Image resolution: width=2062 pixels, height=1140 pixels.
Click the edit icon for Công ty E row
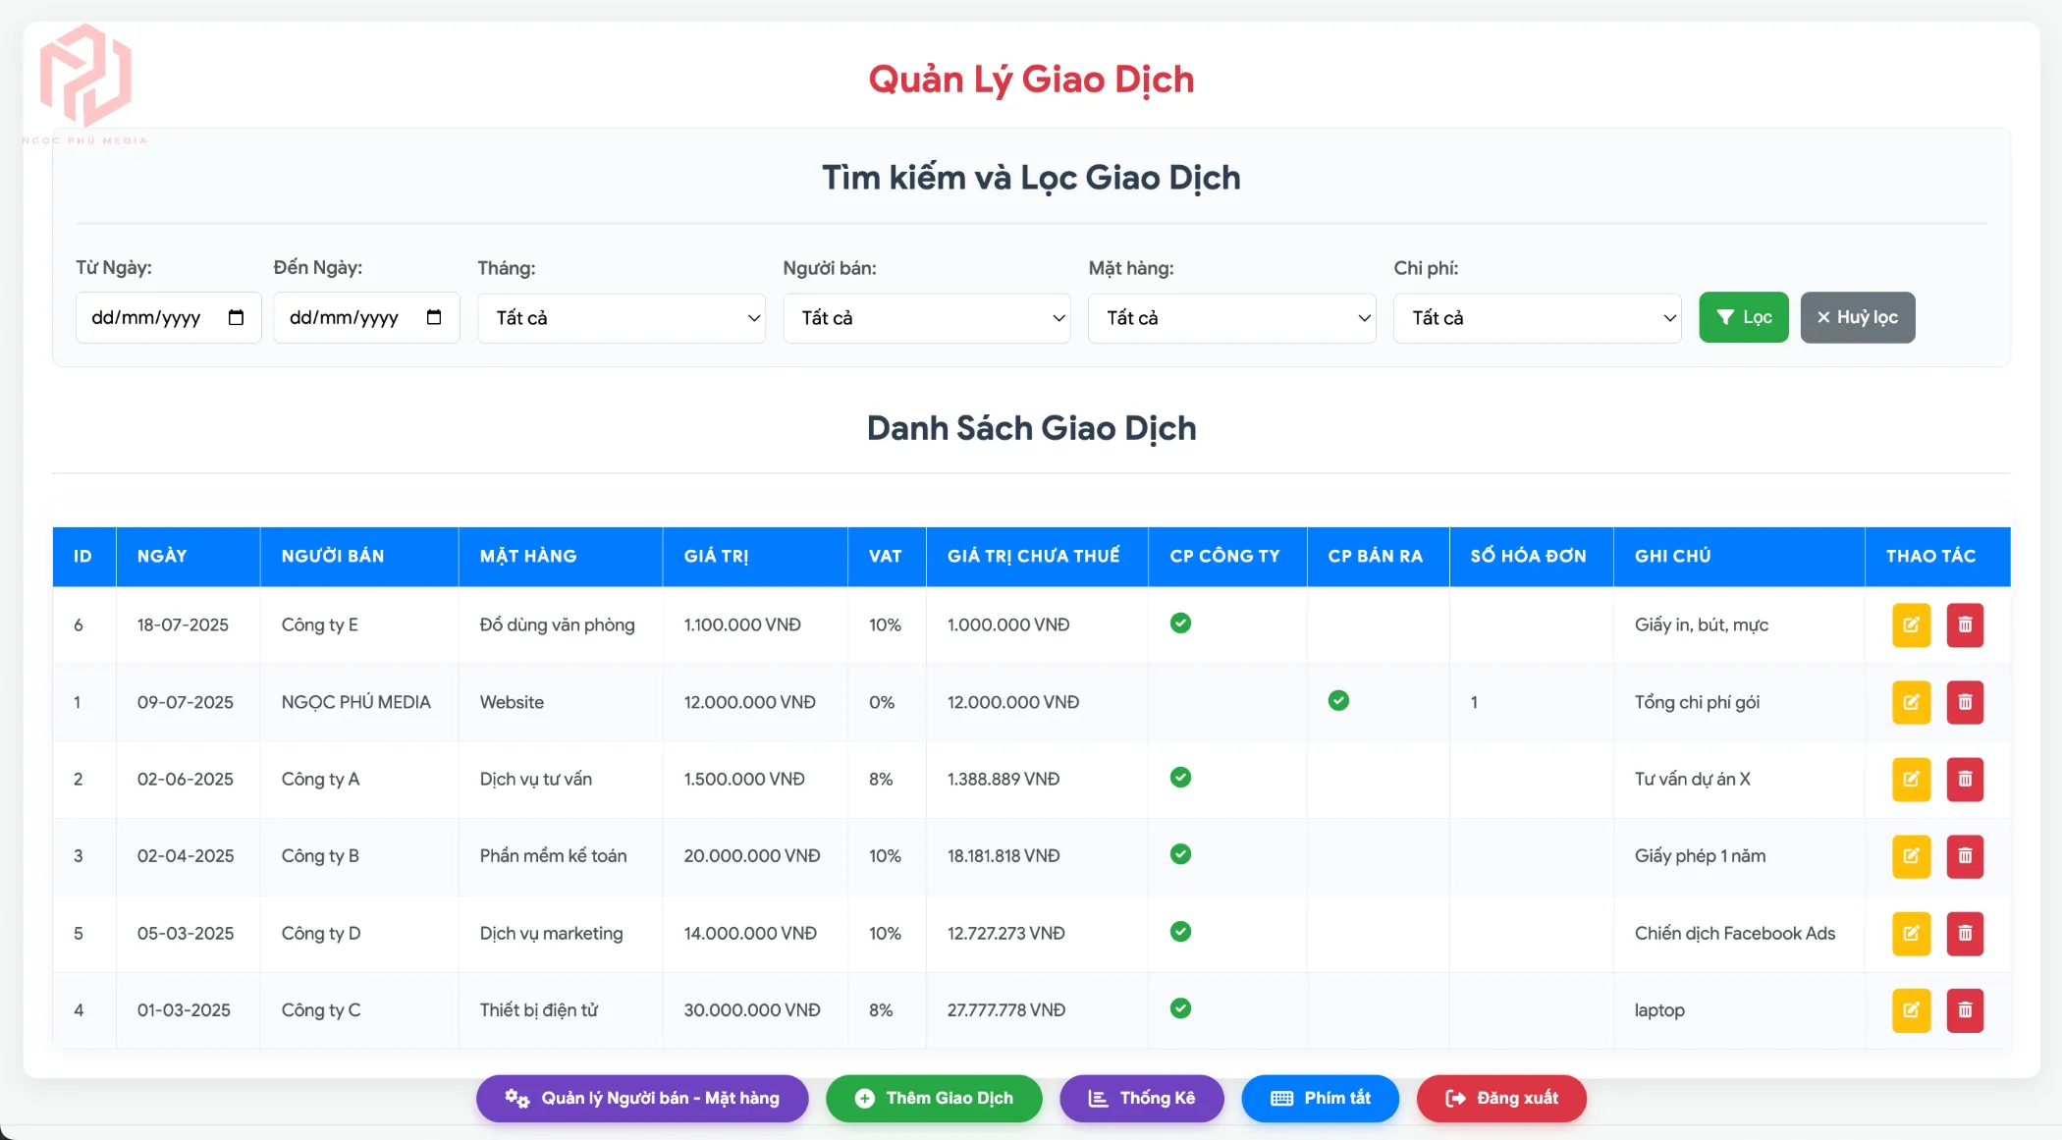coord(1910,624)
